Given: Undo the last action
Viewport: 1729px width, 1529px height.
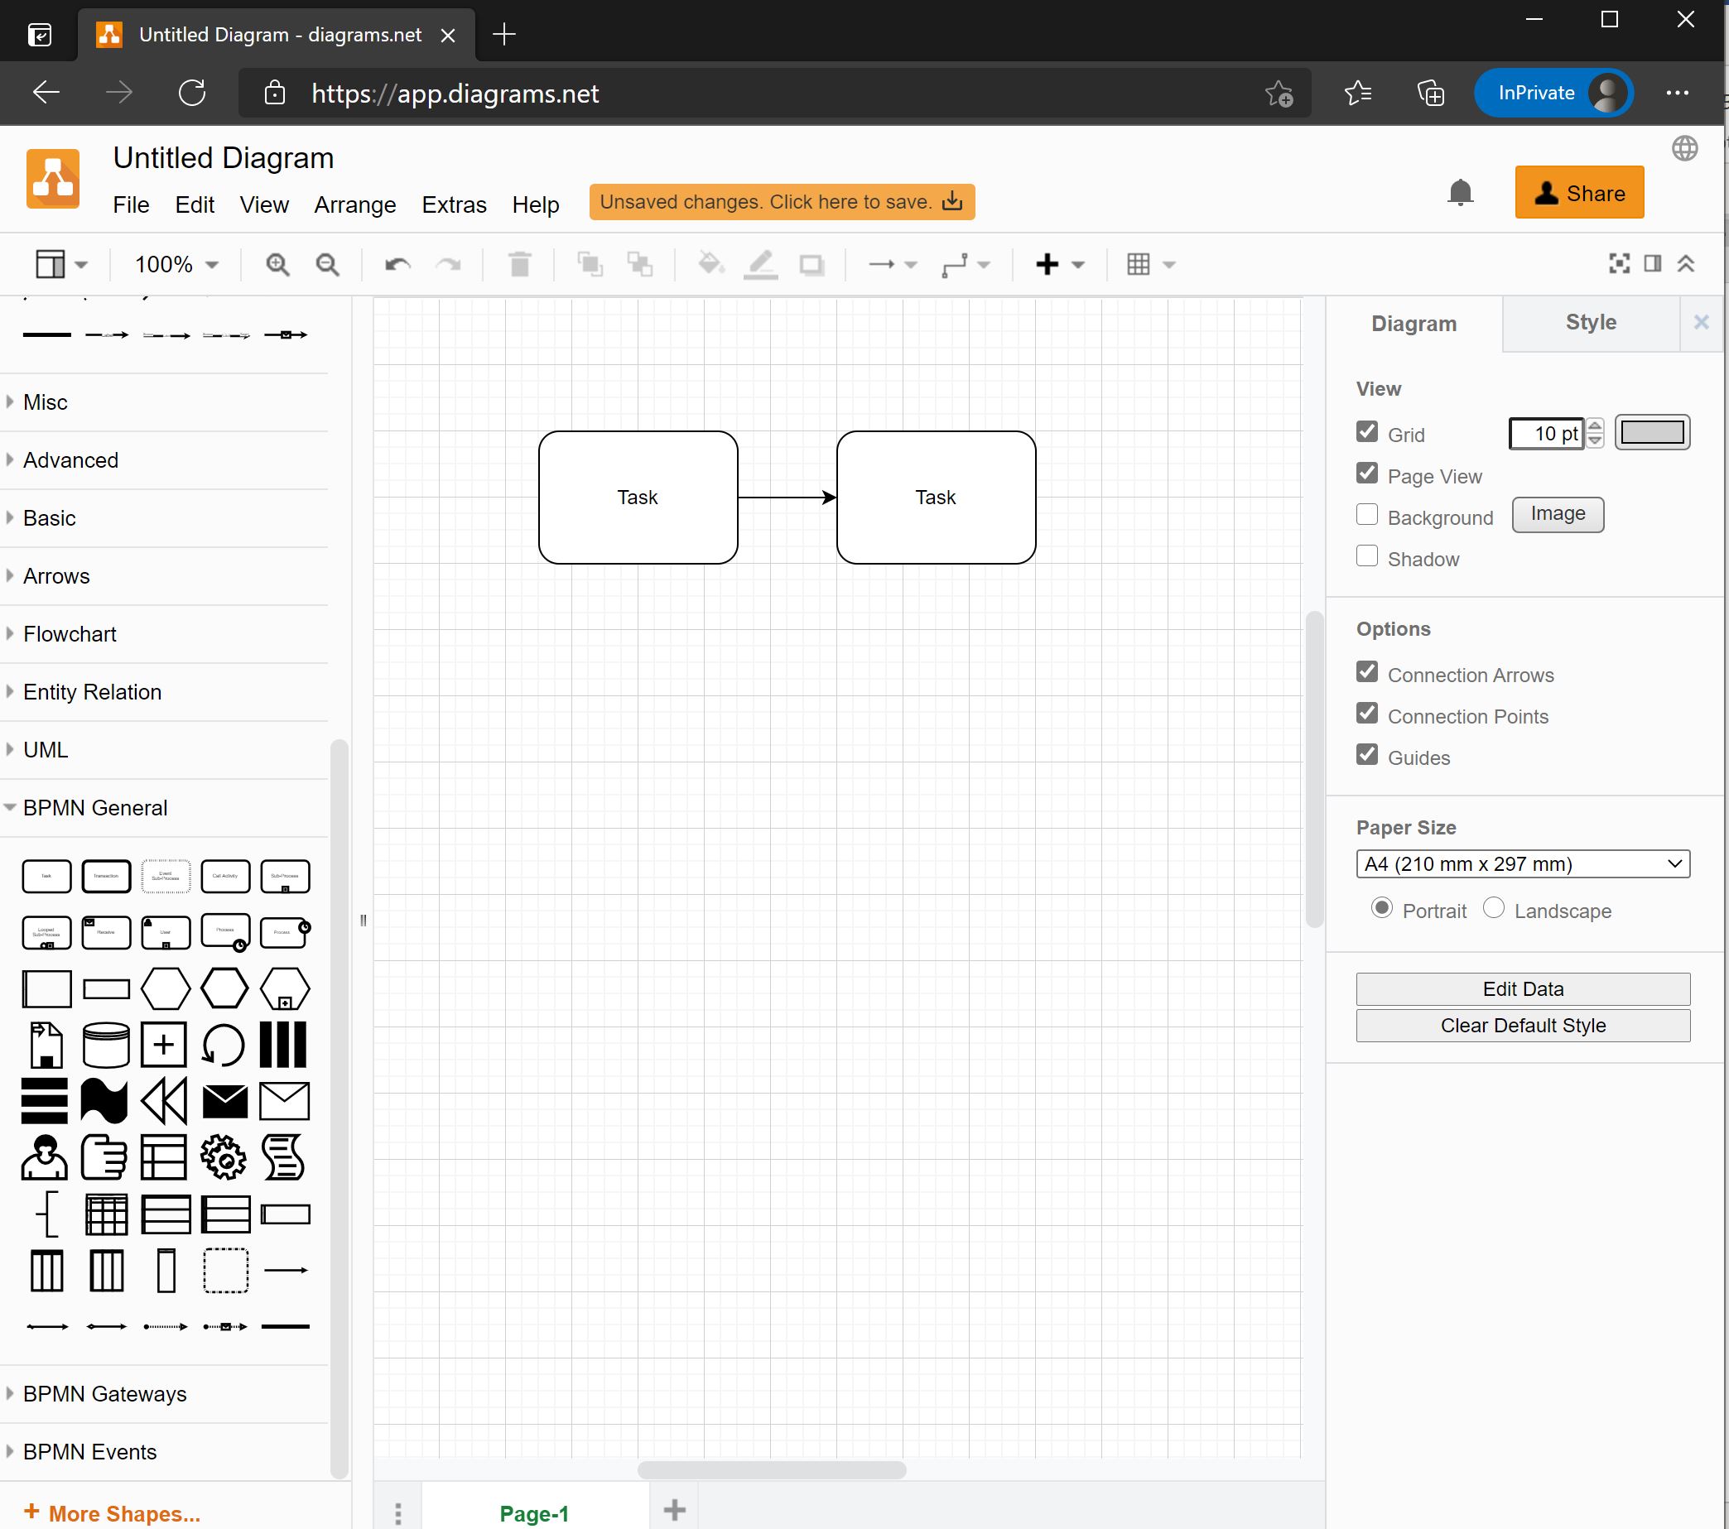Looking at the screenshot, I should coord(397,265).
